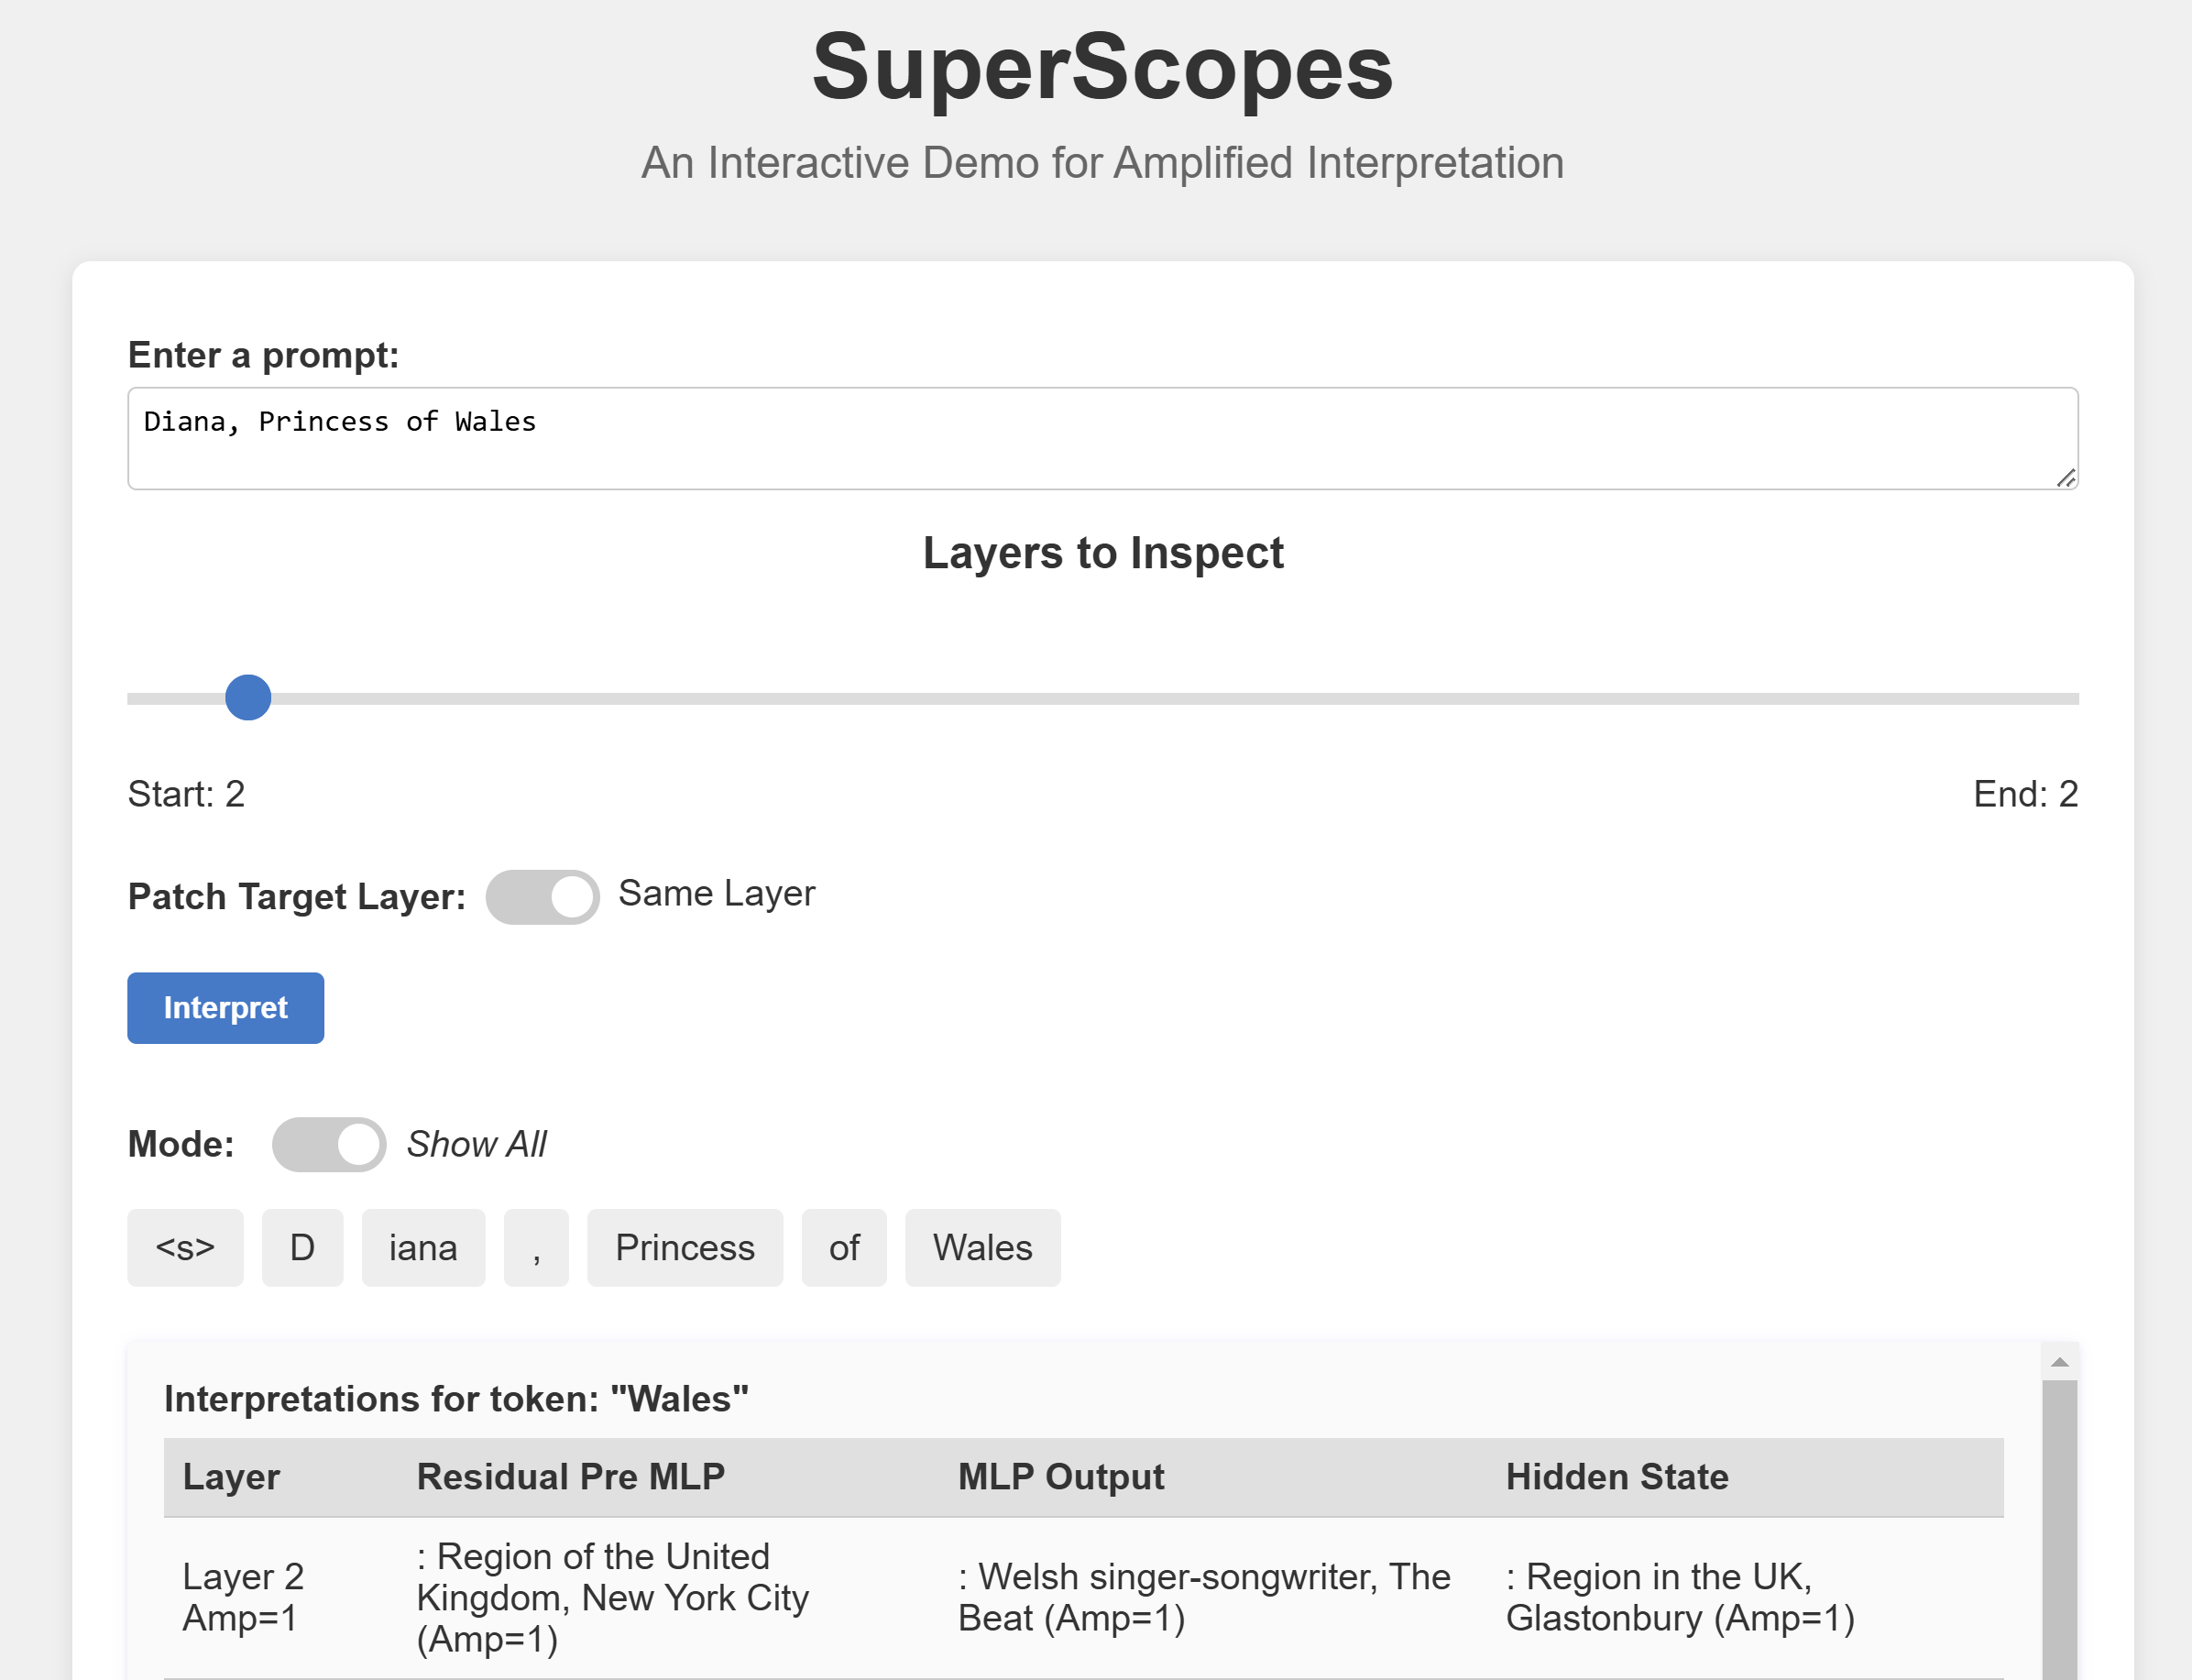Click the results panel scroll-up arrow
Screen dimensions: 2192x1680
click(x=2059, y=1362)
